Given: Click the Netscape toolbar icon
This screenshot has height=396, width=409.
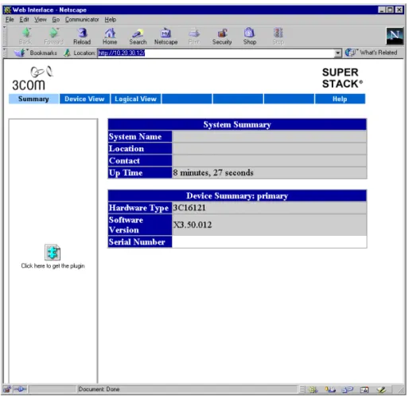Looking at the screenshot, I should click(166, 36).
